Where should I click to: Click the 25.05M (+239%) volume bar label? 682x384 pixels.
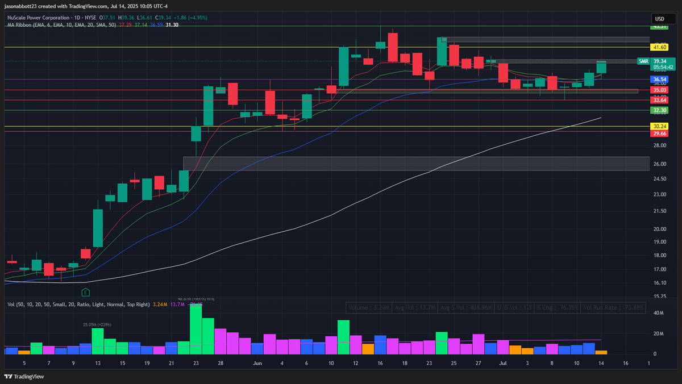pos(96,324)
